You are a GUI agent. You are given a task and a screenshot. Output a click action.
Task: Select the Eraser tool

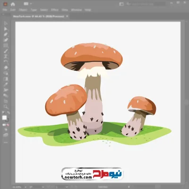tap(6, 68)
